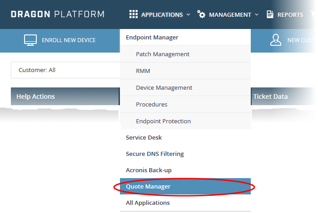Open the Management menu label
Screen dimensions: 318x213
pyautogui.click(x=230, y=15)
